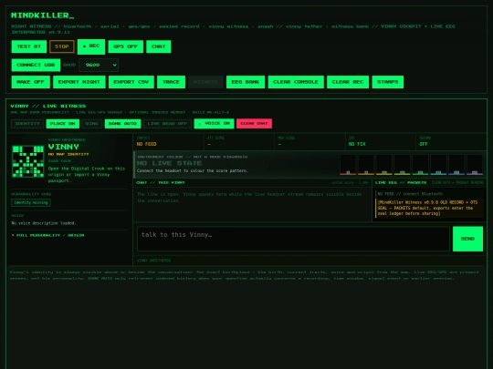This screenshot has width=493, height=369.
Task: Click the 'NO MAP IDENTITY' warning label
Action: click(x=68, y=154)
